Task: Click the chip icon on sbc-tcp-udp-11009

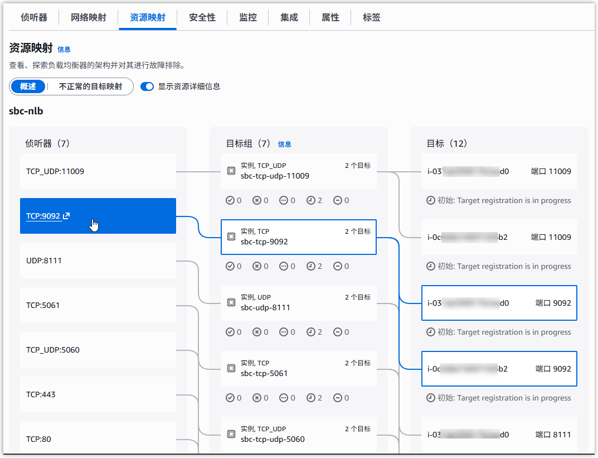Action: tap(231, 171)
